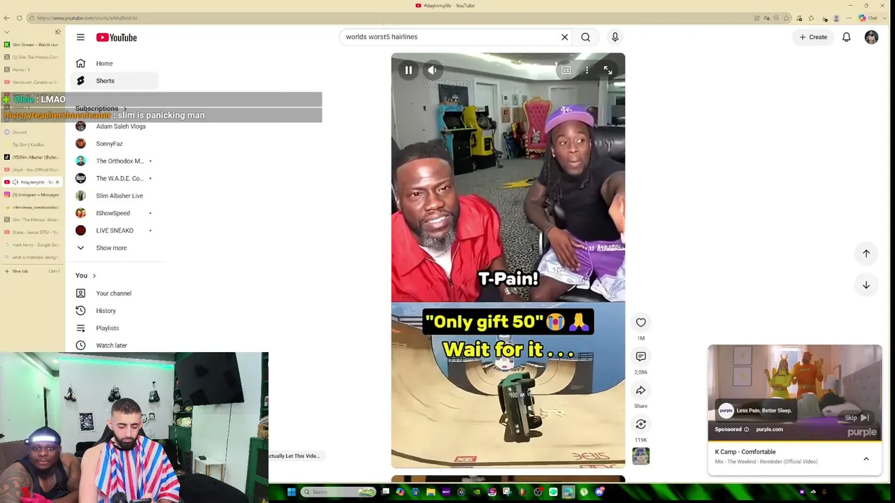Viewport: 895px width, 503px height.
Task: Open the SonnyFaz subscription
Action: coord(115,144)
